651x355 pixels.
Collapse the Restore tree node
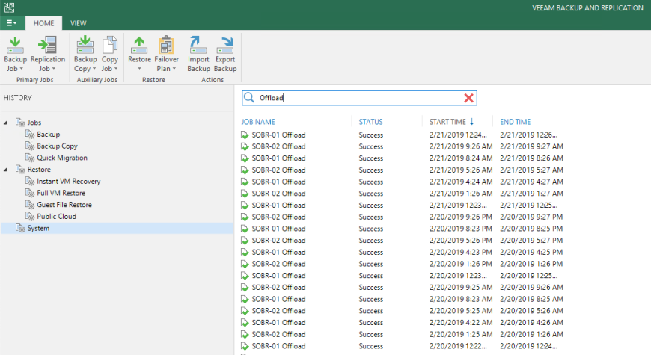click(x=6, y=170)
